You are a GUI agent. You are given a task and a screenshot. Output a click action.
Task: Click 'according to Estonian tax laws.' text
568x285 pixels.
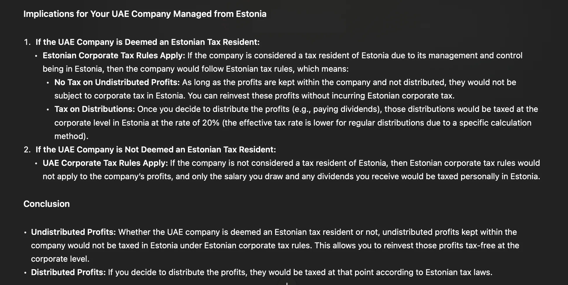click(434, 272)
